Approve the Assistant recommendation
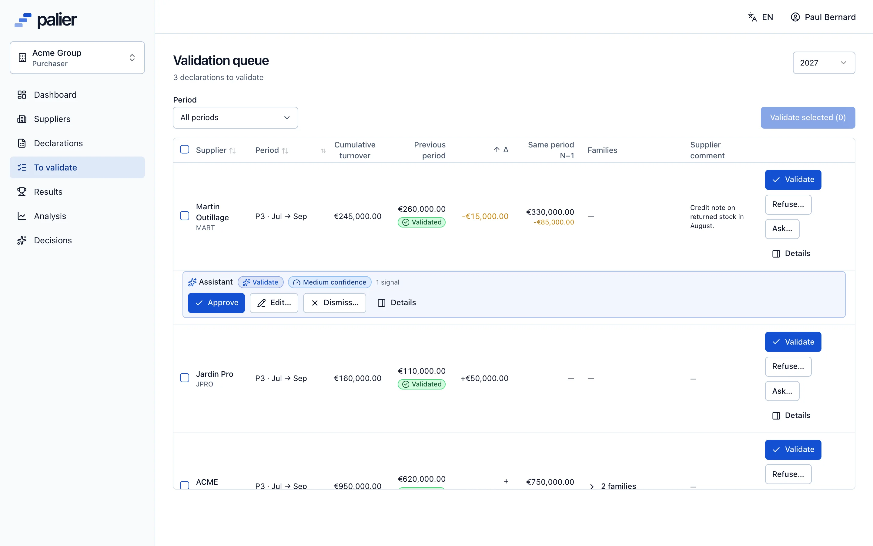 [216, 303]
